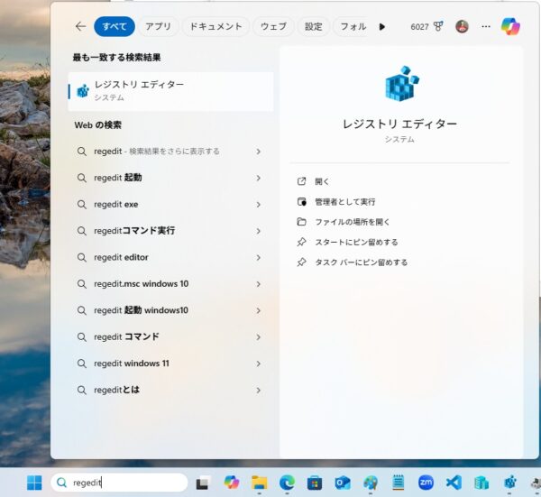The width and height of the screenshot is (541, 497).
Task: Expand chevron for regedit windows 11
Action: coord(259,364)
